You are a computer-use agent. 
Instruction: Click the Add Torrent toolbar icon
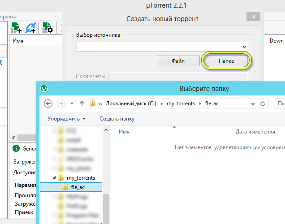pos(16,28)
